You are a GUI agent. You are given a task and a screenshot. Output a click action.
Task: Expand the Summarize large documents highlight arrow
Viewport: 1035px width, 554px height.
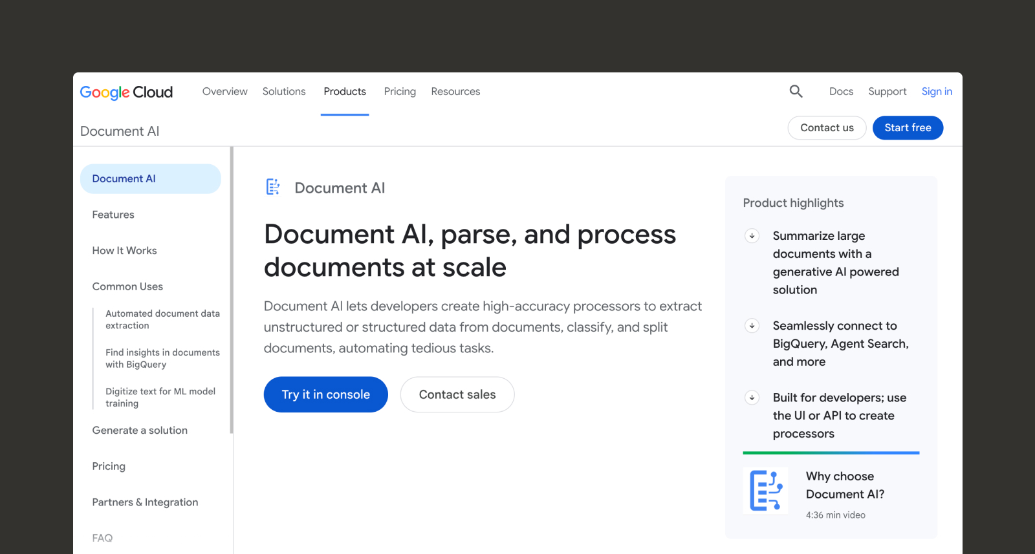tap(752, 235)
